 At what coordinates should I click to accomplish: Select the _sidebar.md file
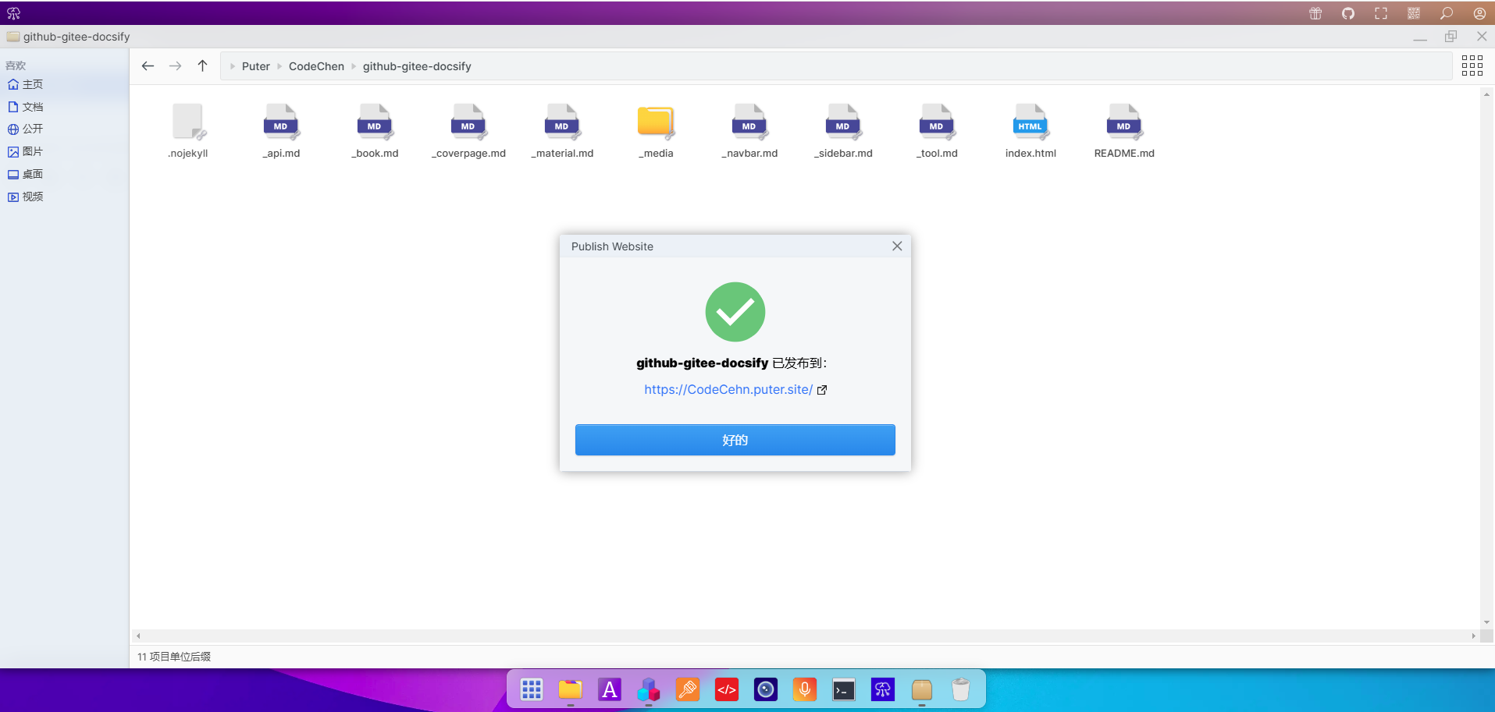click(843, 131)
